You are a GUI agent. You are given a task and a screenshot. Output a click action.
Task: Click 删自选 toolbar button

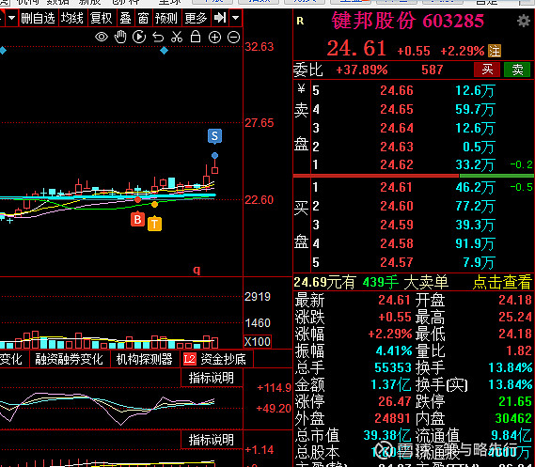coord(39,18)
